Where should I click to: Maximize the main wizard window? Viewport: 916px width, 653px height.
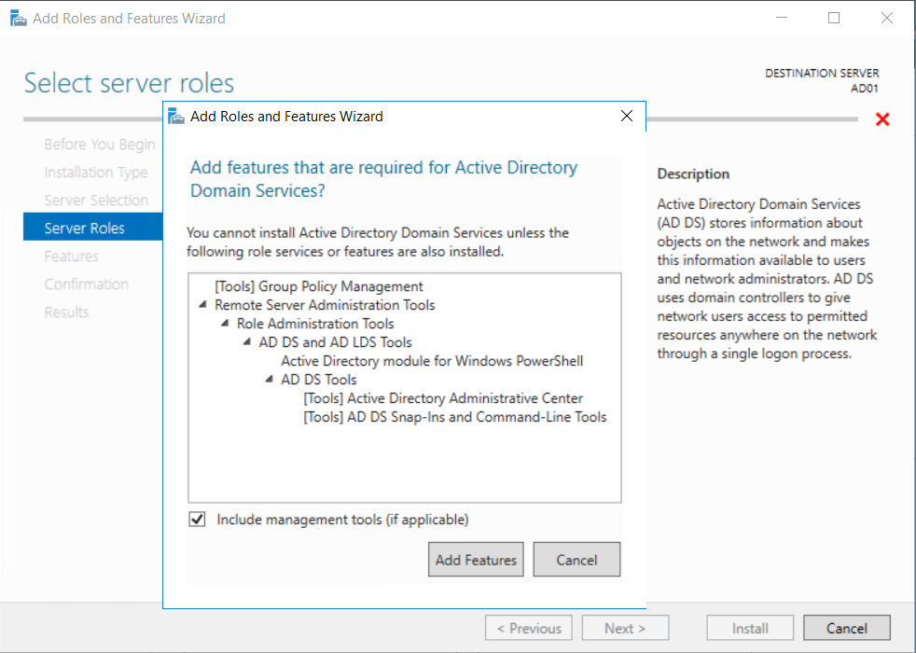point(834,18)
